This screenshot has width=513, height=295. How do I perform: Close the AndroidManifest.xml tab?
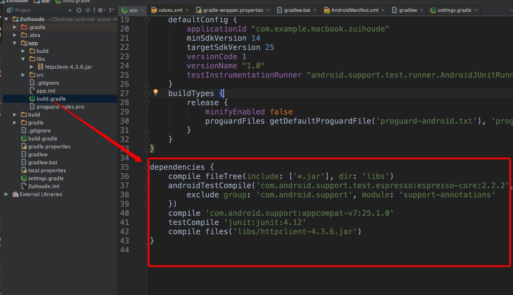pyautogui.click(x=383, y=10)
